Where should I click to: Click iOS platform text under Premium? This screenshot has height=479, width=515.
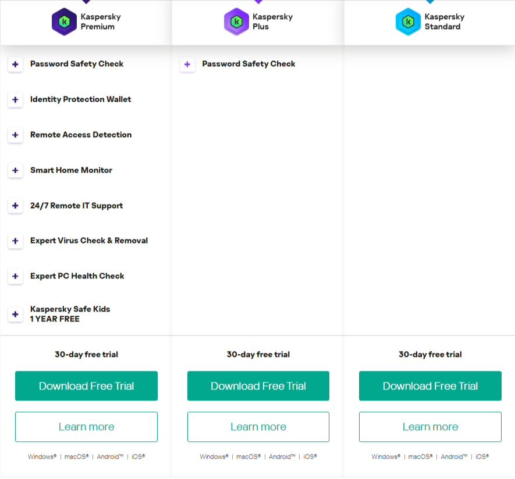[x=138, y=457]
